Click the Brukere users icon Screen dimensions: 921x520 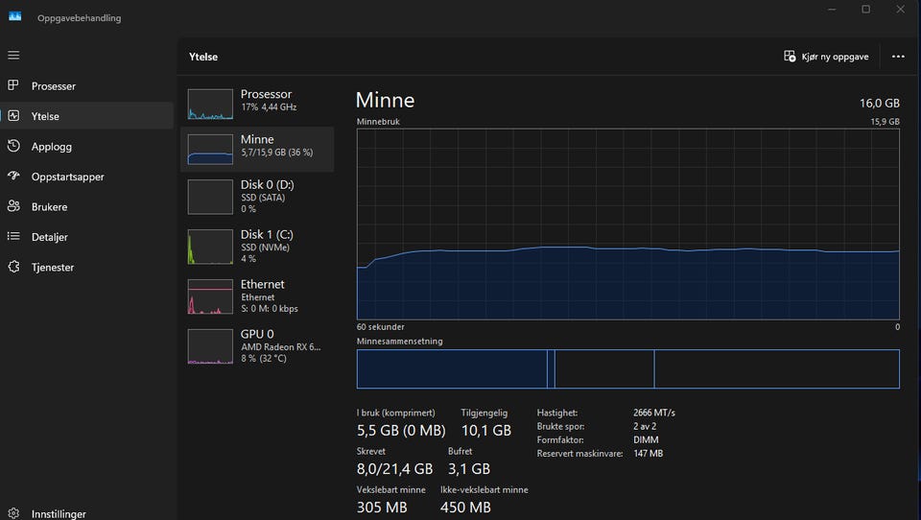point(13,206)
